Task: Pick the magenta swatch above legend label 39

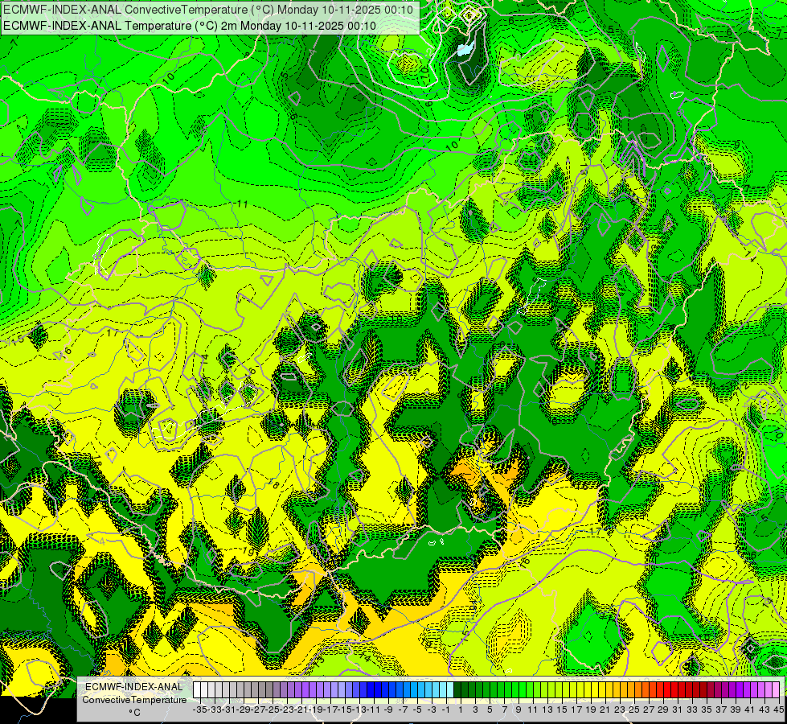Action: point(732,689)
